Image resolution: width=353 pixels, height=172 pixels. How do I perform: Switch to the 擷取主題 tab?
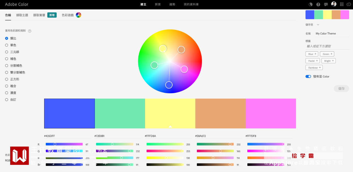coord(22,15)
